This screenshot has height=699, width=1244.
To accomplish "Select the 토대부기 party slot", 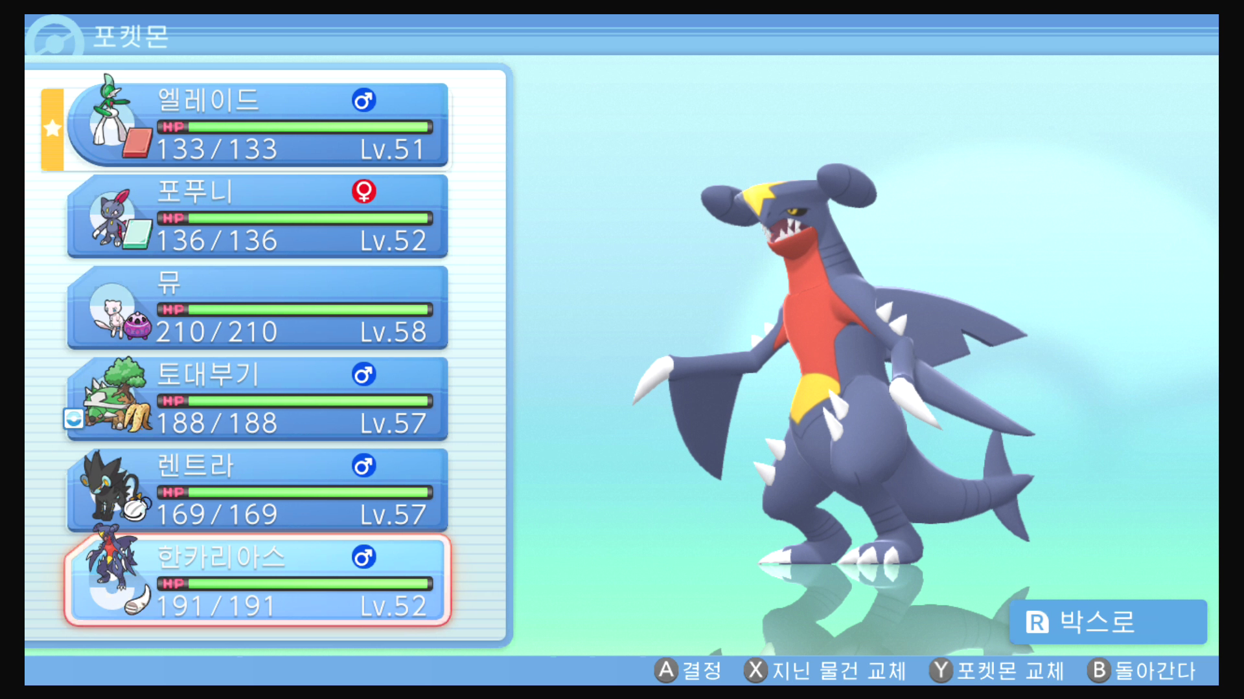I will click(258, 399).
